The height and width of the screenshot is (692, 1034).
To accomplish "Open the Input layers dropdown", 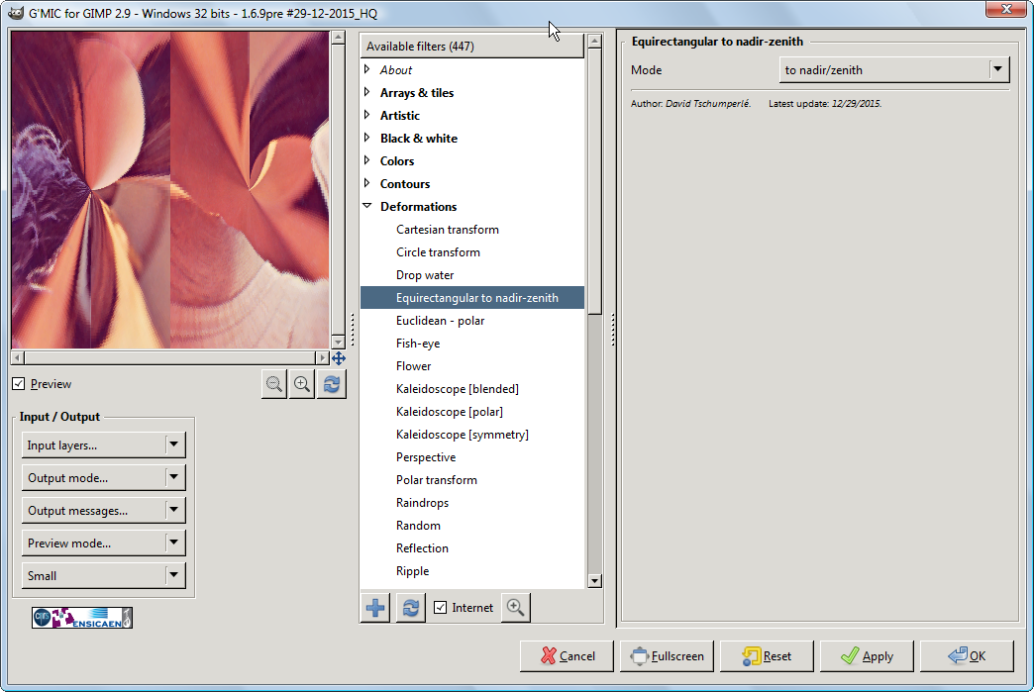I will pyautogui.click(x=104, y=445).
